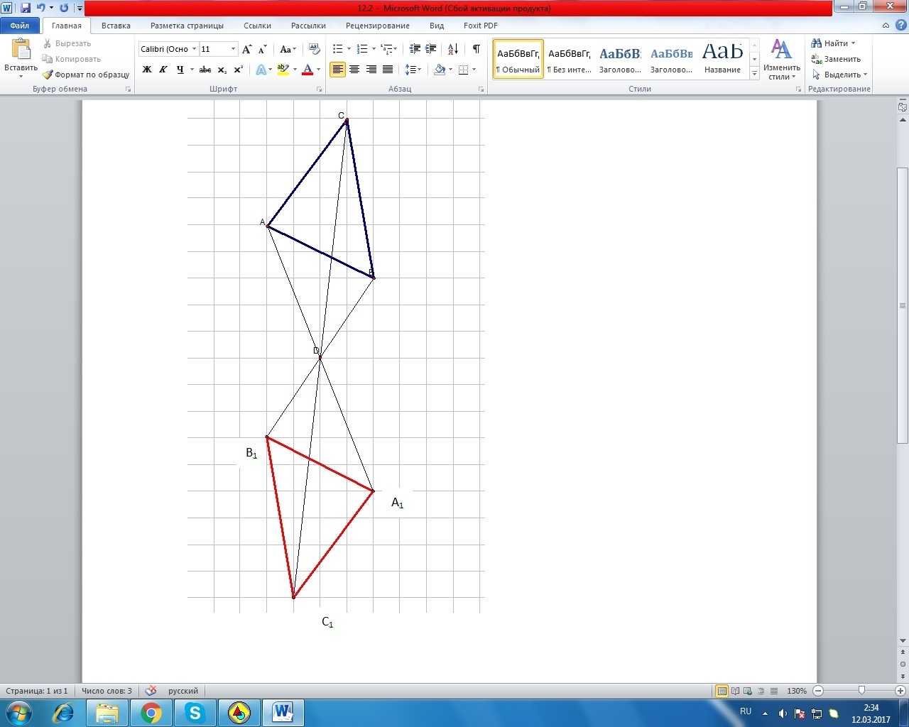Click the bulleted list icon
Viewport: 909px width, 727px height.
[x=337, y=49]
